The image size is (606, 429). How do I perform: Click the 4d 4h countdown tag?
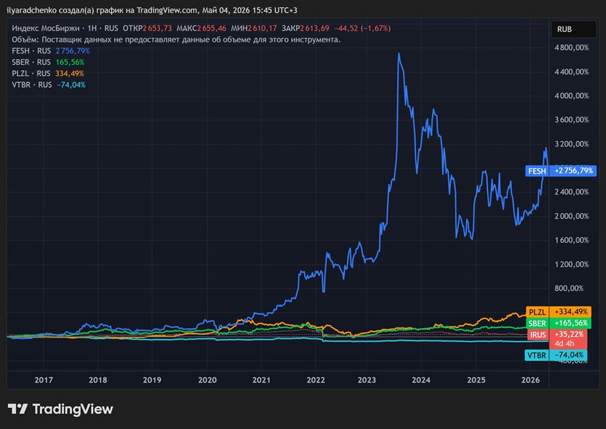pyautogui.click(x=564, y=343)
